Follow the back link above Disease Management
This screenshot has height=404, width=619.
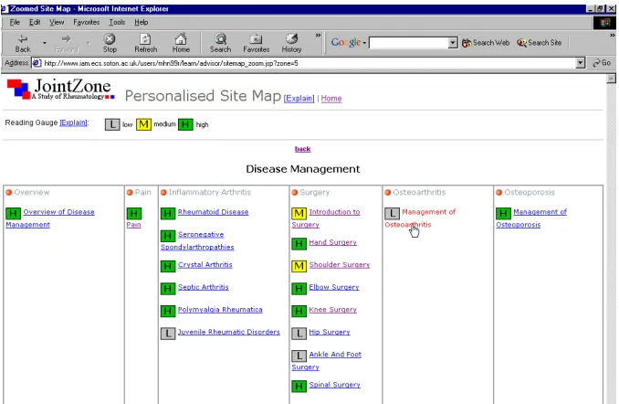302,149
